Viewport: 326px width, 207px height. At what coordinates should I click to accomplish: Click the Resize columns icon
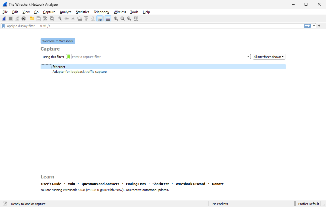pos(136,19)
